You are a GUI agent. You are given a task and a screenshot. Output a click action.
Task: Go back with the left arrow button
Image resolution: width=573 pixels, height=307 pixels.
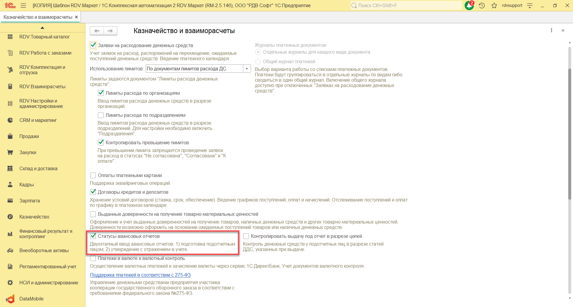tap(97, 31)
